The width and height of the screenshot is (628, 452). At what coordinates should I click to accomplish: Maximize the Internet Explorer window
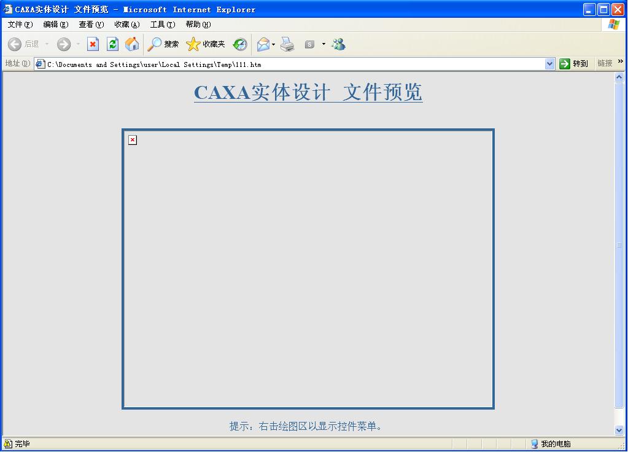pyautogui.click(x=603, y=9)
